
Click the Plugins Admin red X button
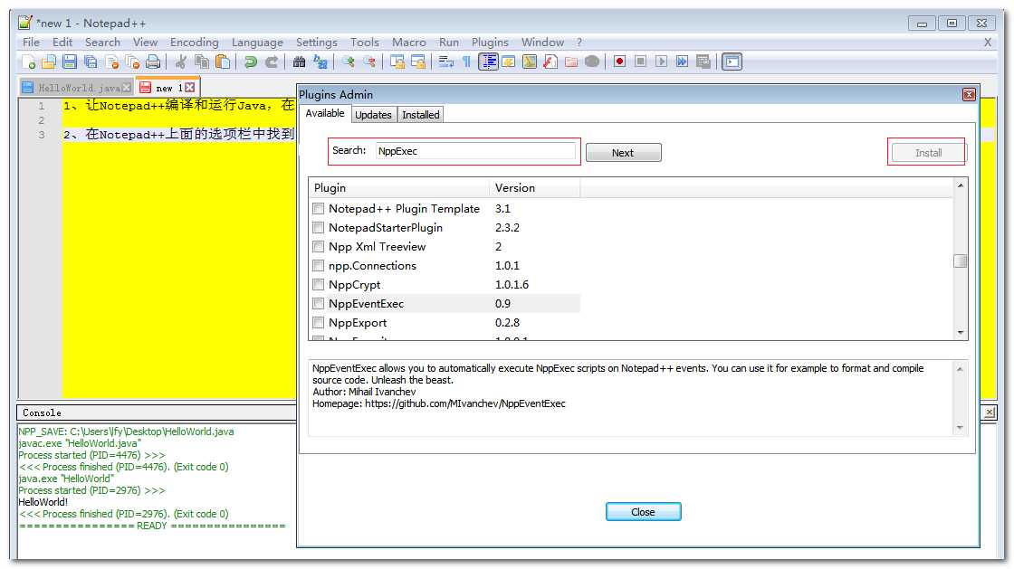tap(969, 95)
